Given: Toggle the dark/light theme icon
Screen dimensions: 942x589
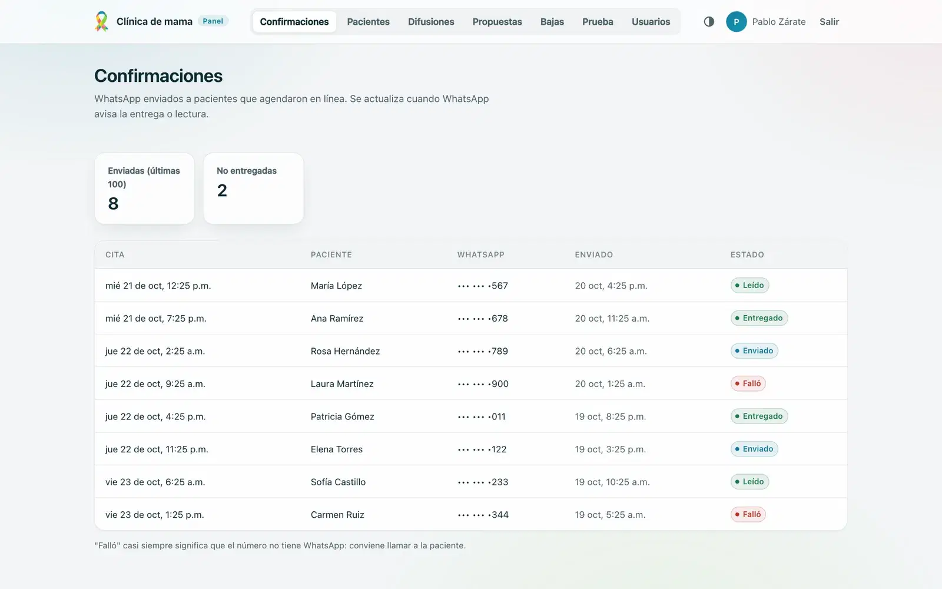Looking at the screenshot, I should (709, 21).
